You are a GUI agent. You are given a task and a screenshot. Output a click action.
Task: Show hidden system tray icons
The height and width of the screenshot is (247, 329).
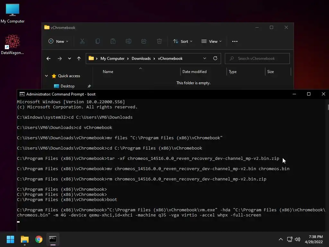click(281, 239)
